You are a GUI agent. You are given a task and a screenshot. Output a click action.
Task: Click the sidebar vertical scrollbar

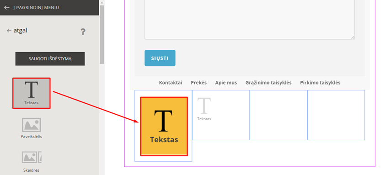click(x=102, y=35)
